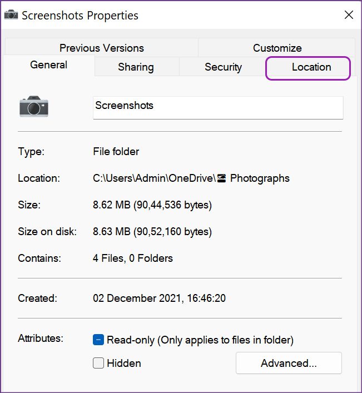Click the File folder type text
The width and height of the screenshot is (362, 393).
point(116,151)
